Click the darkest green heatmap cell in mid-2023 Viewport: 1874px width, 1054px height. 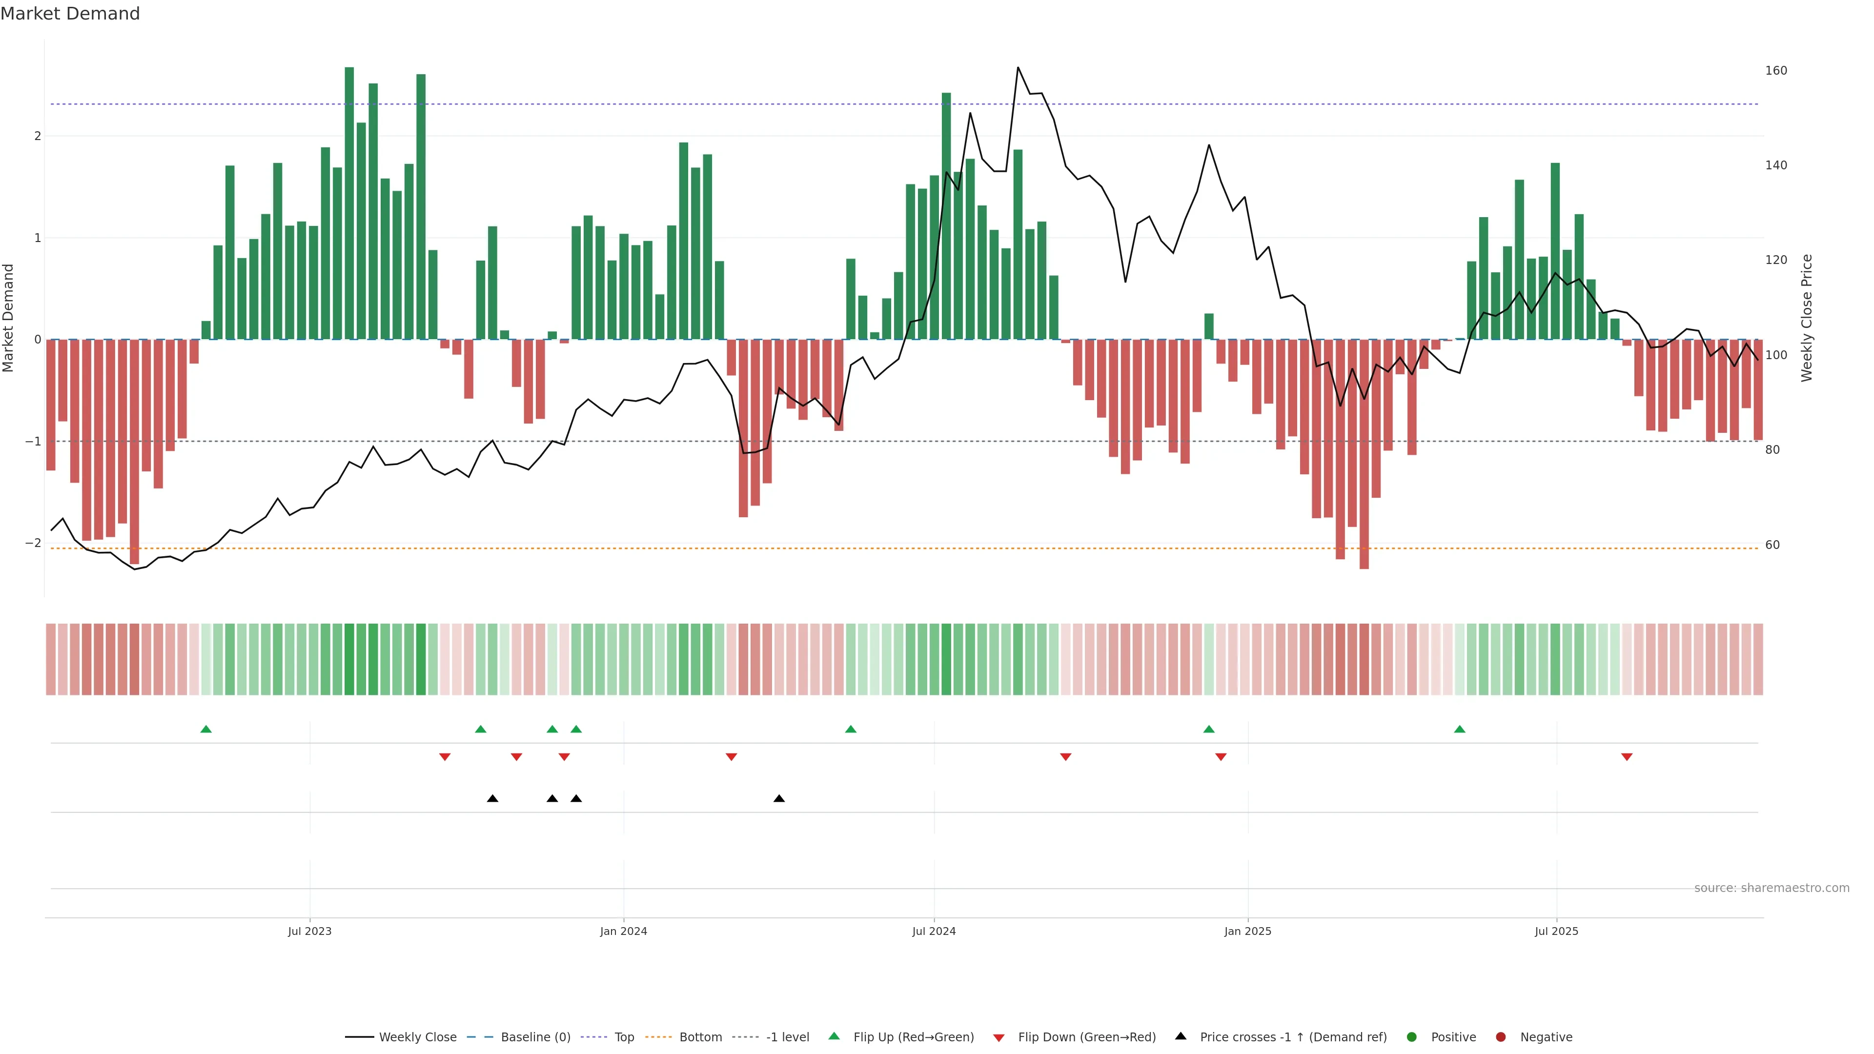click(349, 659)
